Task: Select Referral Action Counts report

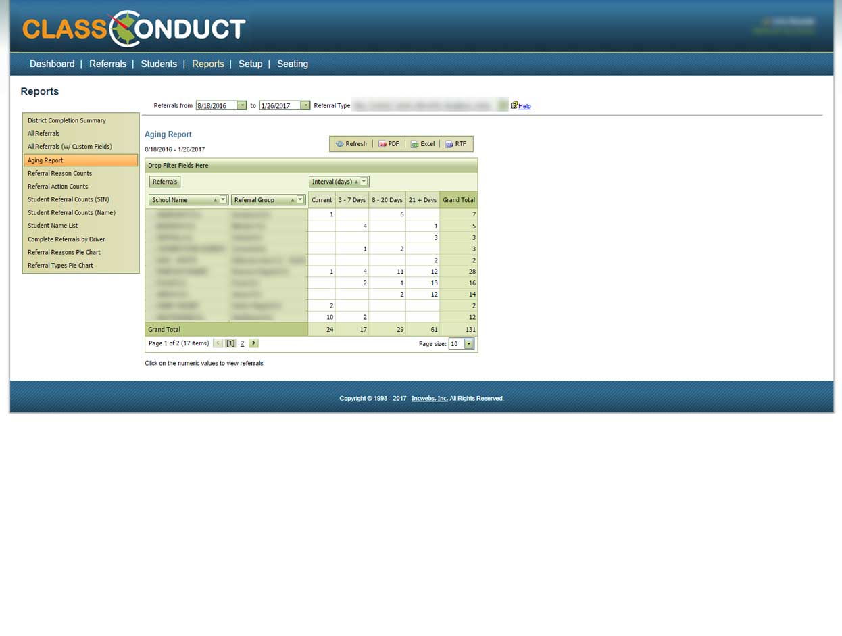Action: pyautogui.click(x=80, y=187)
